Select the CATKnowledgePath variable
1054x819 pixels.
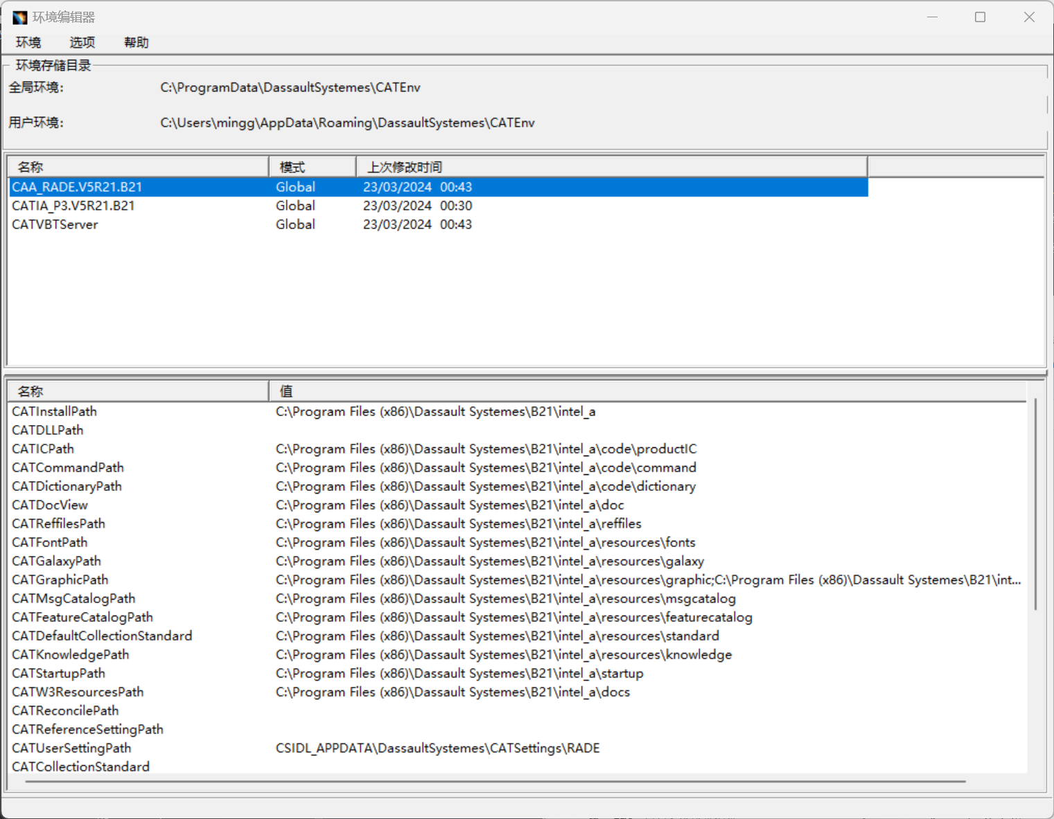click(70, 654)
